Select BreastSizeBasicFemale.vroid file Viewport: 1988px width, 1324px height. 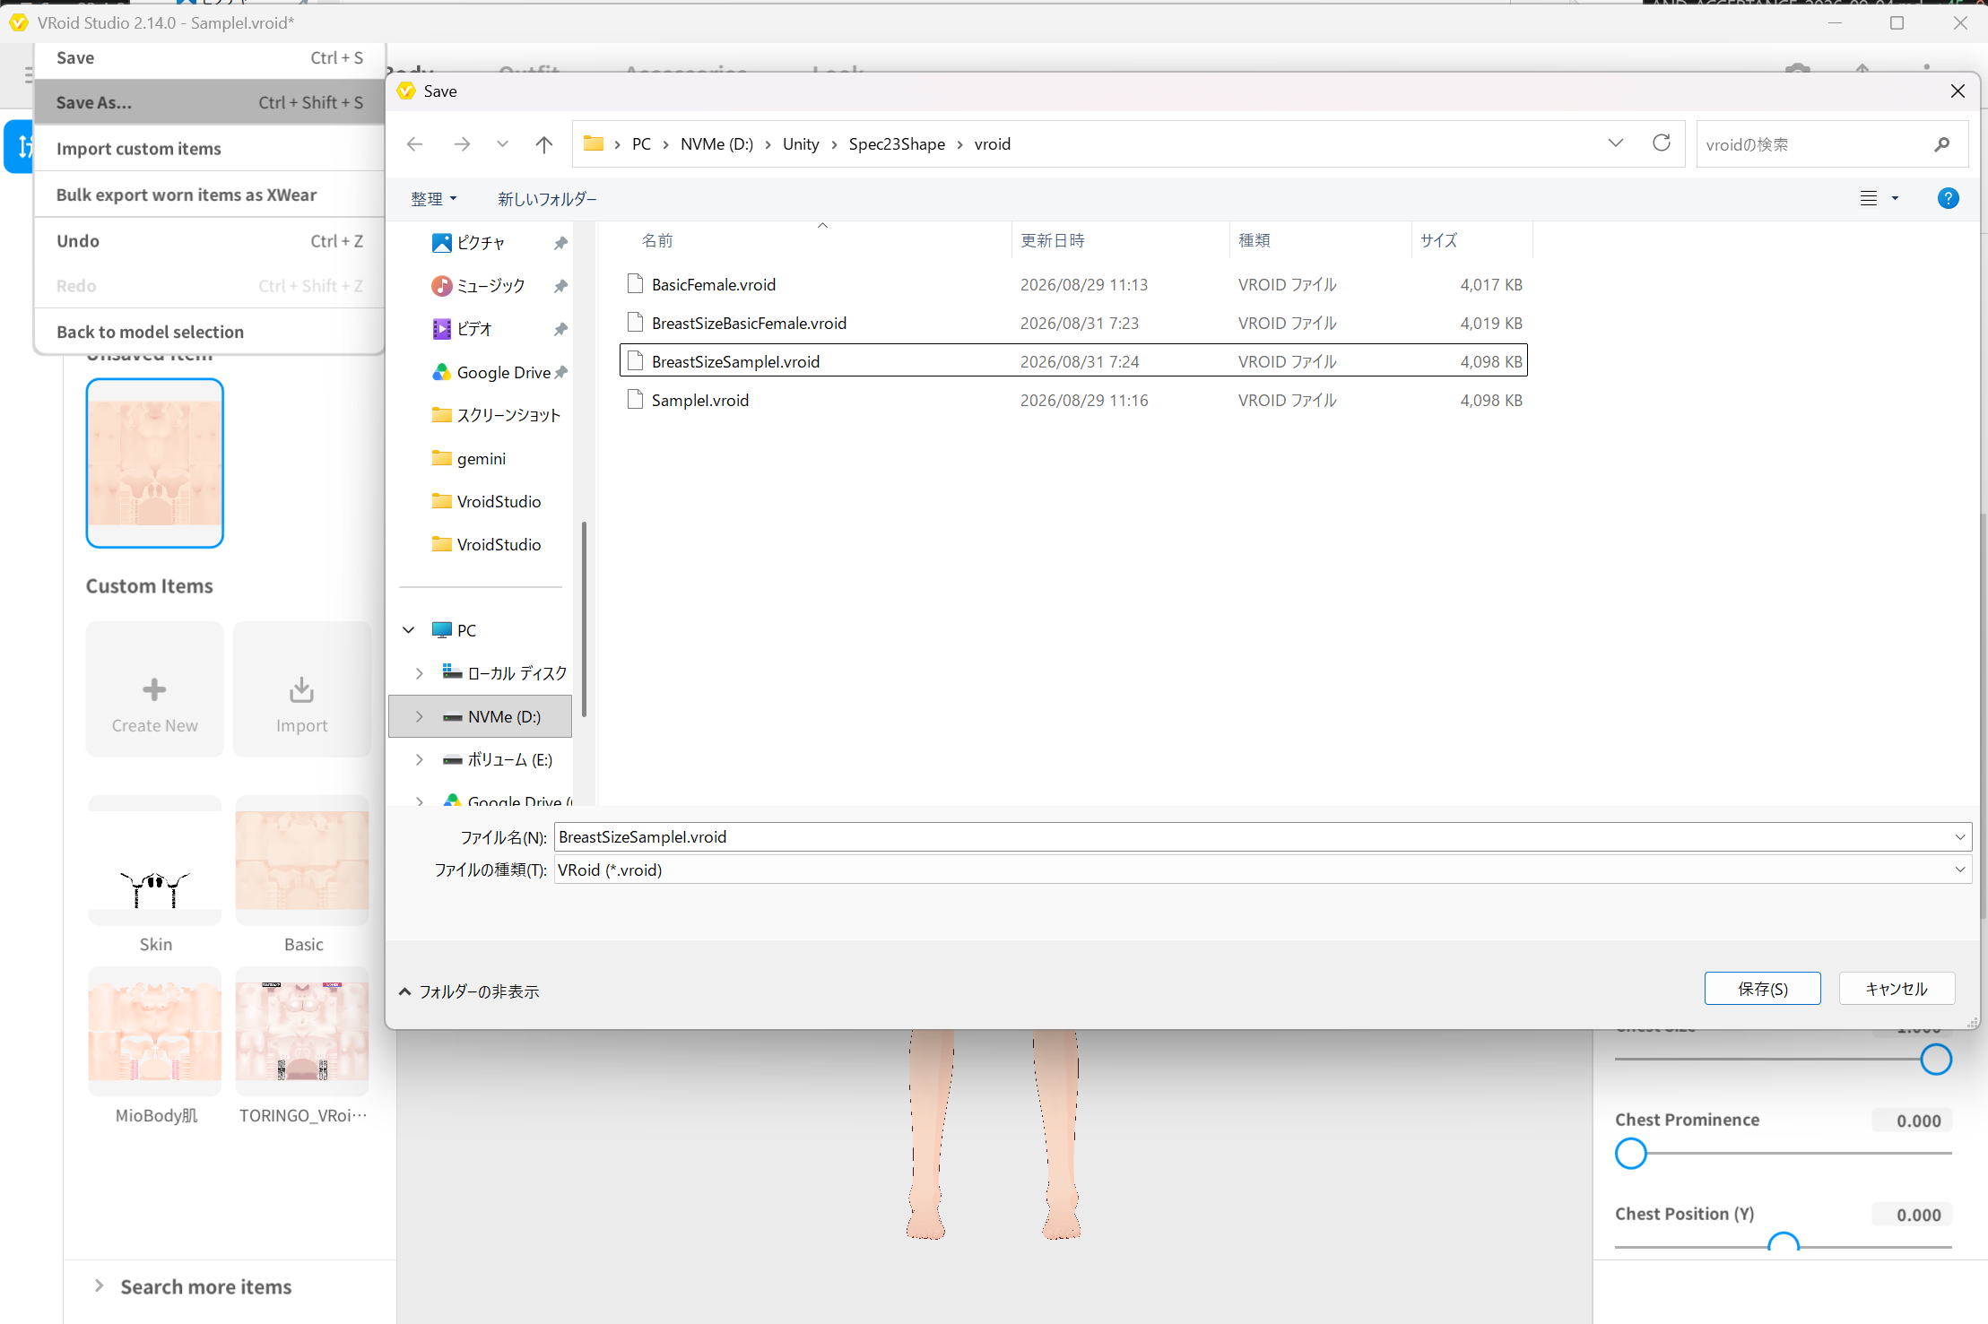coord(1073,323)
